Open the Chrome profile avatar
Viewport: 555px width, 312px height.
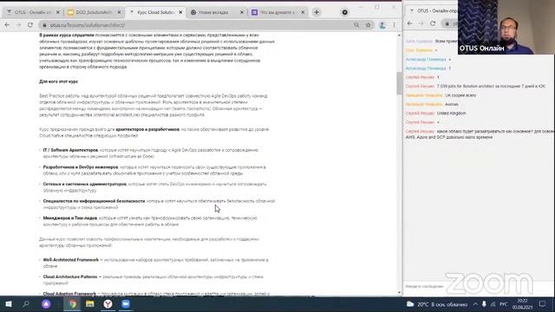pos(382,25)
